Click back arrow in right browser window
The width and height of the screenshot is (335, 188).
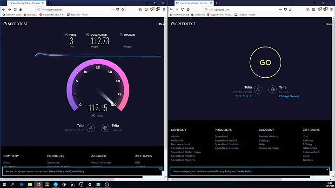[x=171, y=9]
